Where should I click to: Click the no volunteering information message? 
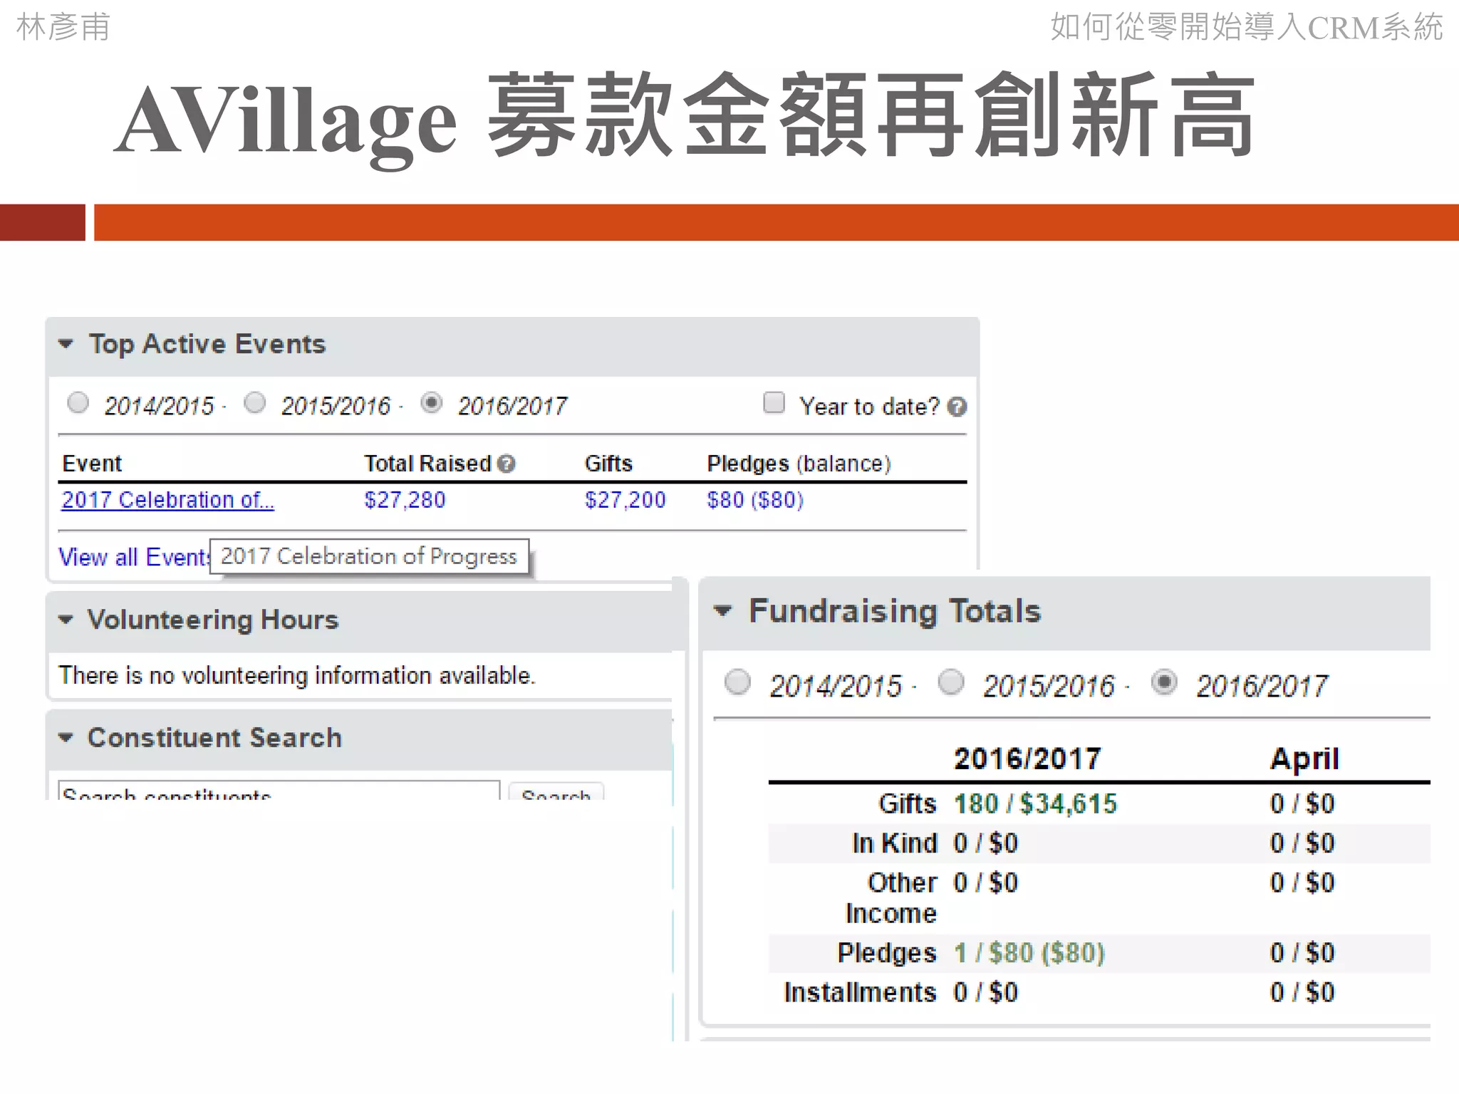pyautogui.click(x=296, y=675)
